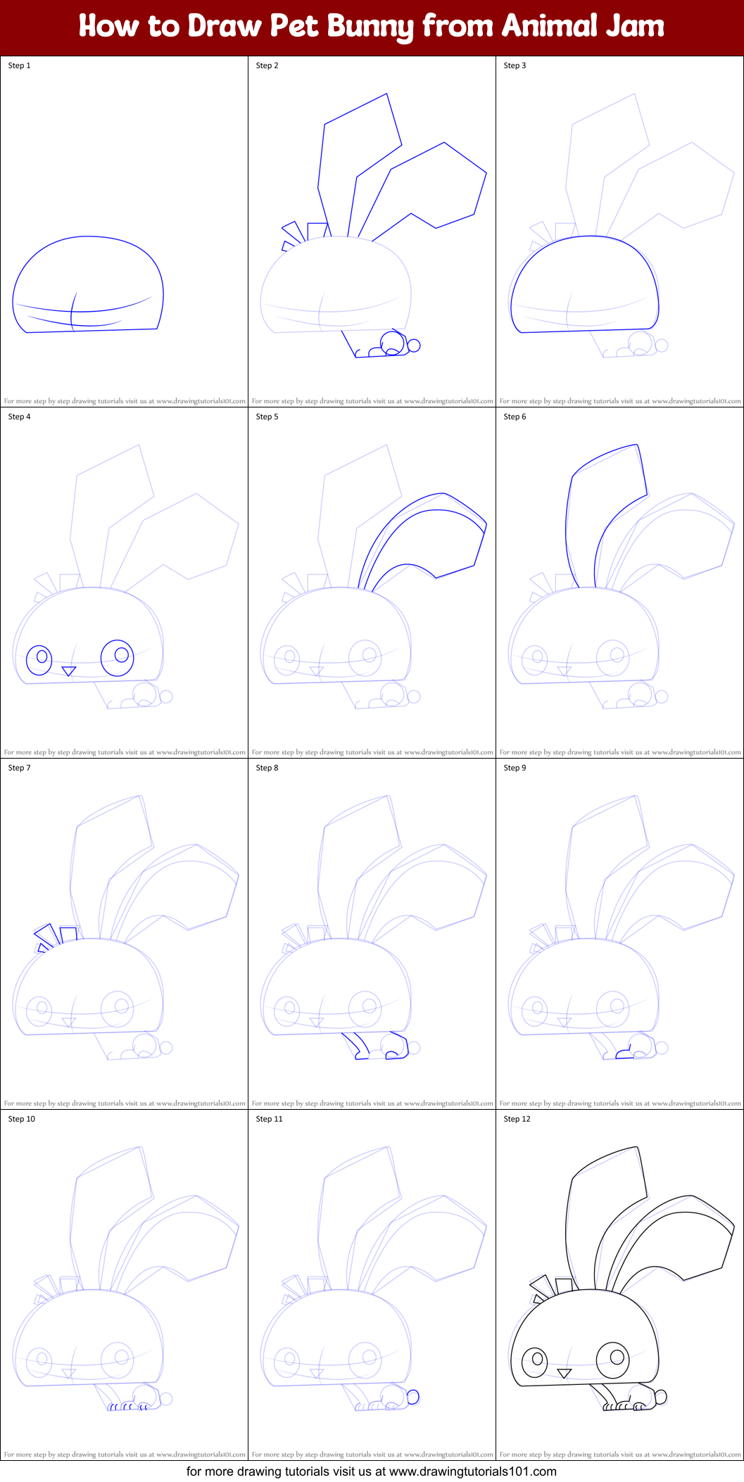Click the website credit line in the Step 6 panel
The width and height of the screenshot is (744, 1482).
[x=620, y=752]
